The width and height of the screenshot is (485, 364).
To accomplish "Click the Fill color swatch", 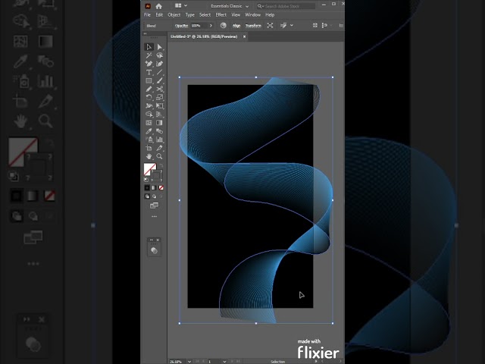I will pyautogui.click(x=150, y=169).
